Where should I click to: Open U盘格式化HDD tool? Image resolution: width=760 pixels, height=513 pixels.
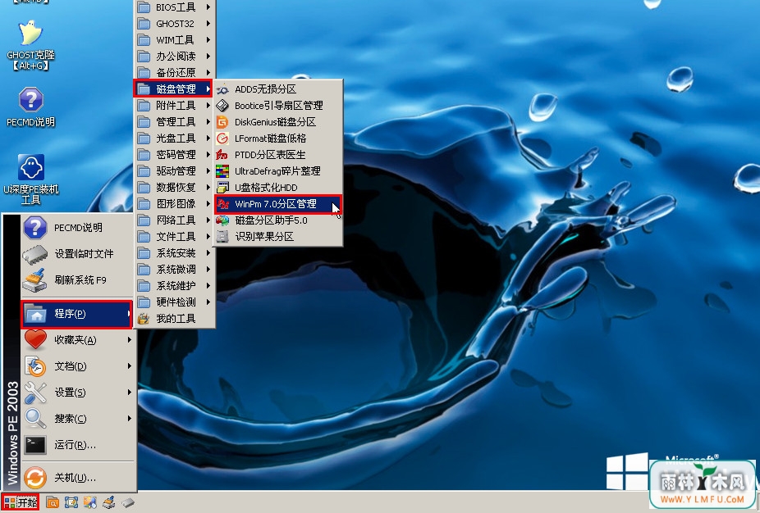pos(278,188)
